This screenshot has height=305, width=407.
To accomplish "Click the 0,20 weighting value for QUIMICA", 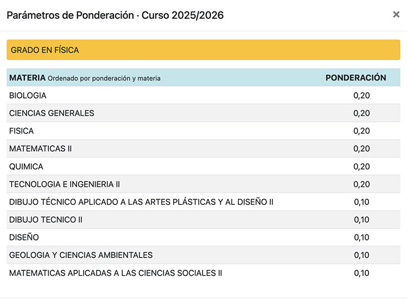I will coord(361,166).
